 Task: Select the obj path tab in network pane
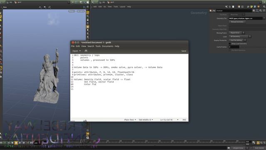pyautogui.click(x=102, y=2)
